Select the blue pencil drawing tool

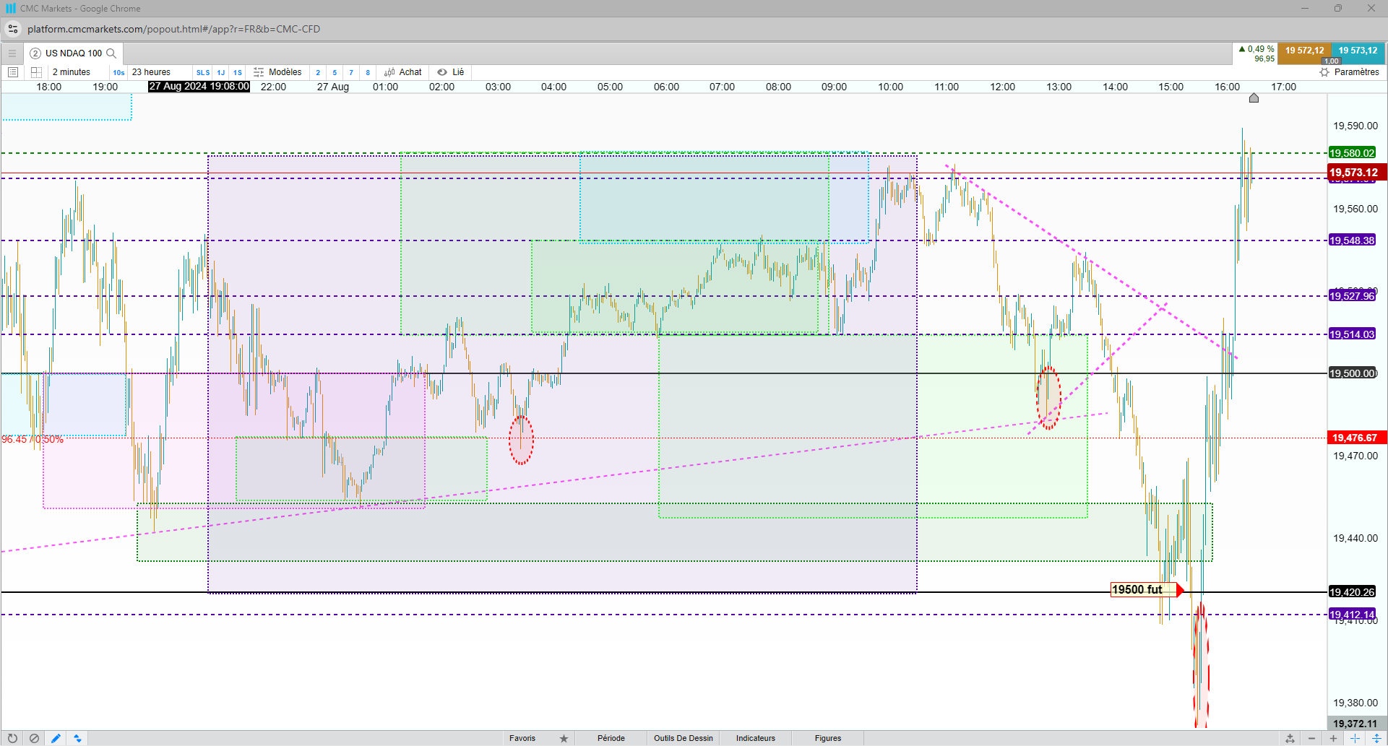(x=56, y=738)
